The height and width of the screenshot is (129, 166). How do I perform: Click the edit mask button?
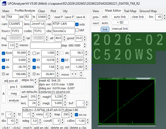(105, 17)
